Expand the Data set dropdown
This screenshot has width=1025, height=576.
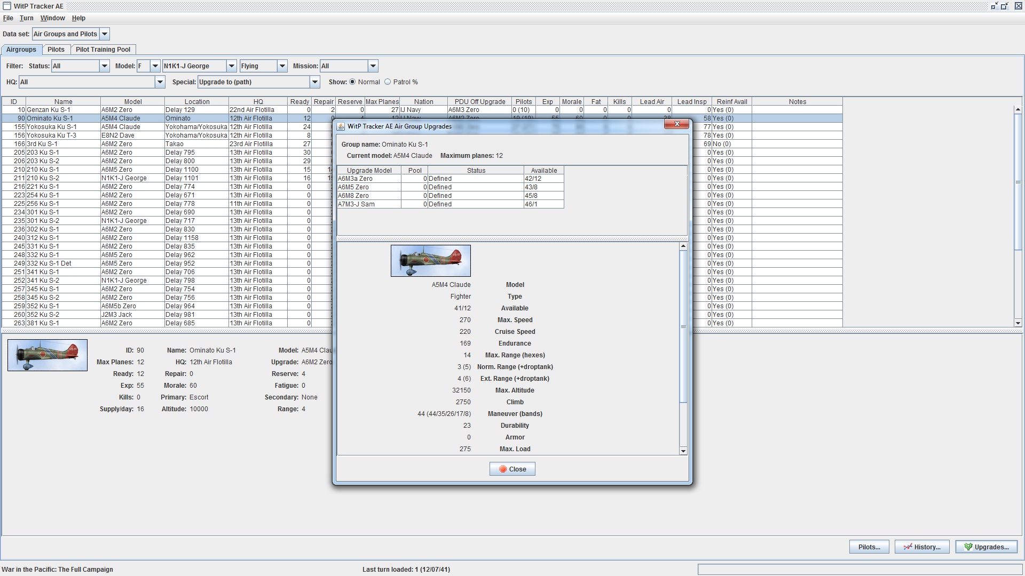[105, 34]
